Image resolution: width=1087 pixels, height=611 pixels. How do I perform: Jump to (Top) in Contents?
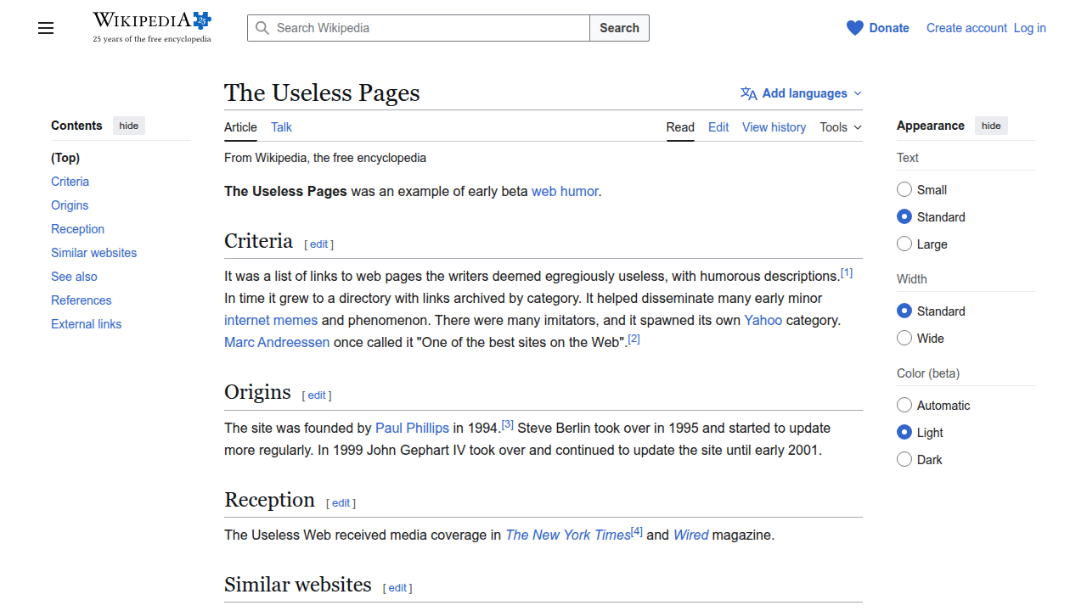tap(65, 158)
